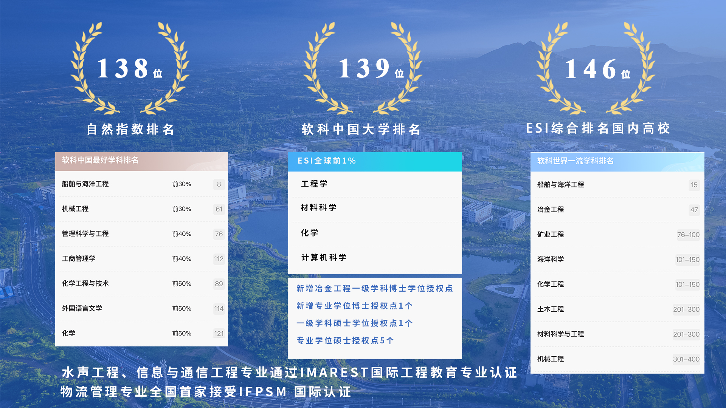Click the rank badge 61 for 机械工程
Image resolution: width=726 pixels, height=408 pixels.
(219, 209)
